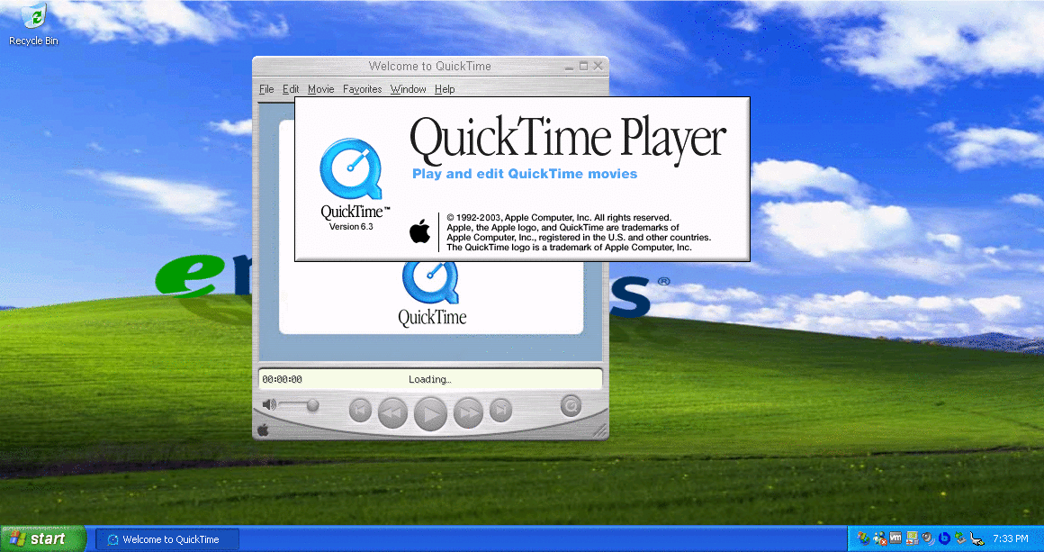Skip to the movie end
The height and width of the screenshot is (552, 1044).
point(500,411)
